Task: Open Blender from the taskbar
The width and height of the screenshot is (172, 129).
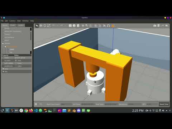Action: point(74,111)
